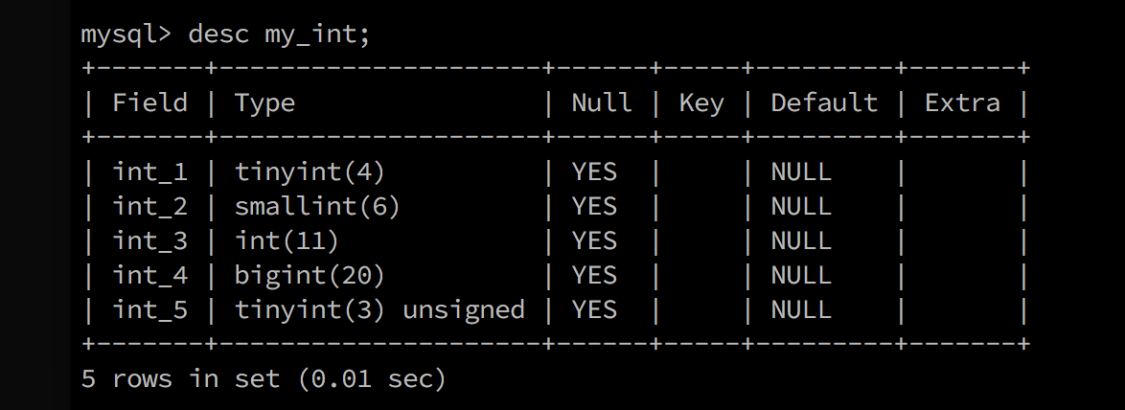Click the Null column header
The image size is (1125, 410).
602,102
